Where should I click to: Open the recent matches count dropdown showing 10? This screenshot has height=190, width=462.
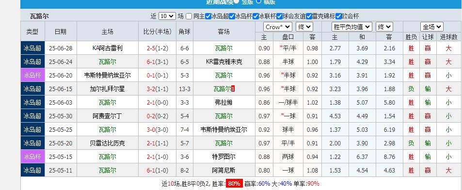167,16
